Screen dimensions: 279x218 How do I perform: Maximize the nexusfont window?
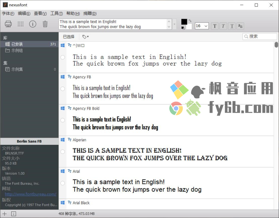(x=256, y=5)
